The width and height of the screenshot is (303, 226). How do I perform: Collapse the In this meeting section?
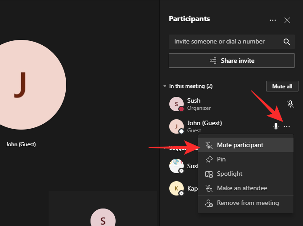165,86
